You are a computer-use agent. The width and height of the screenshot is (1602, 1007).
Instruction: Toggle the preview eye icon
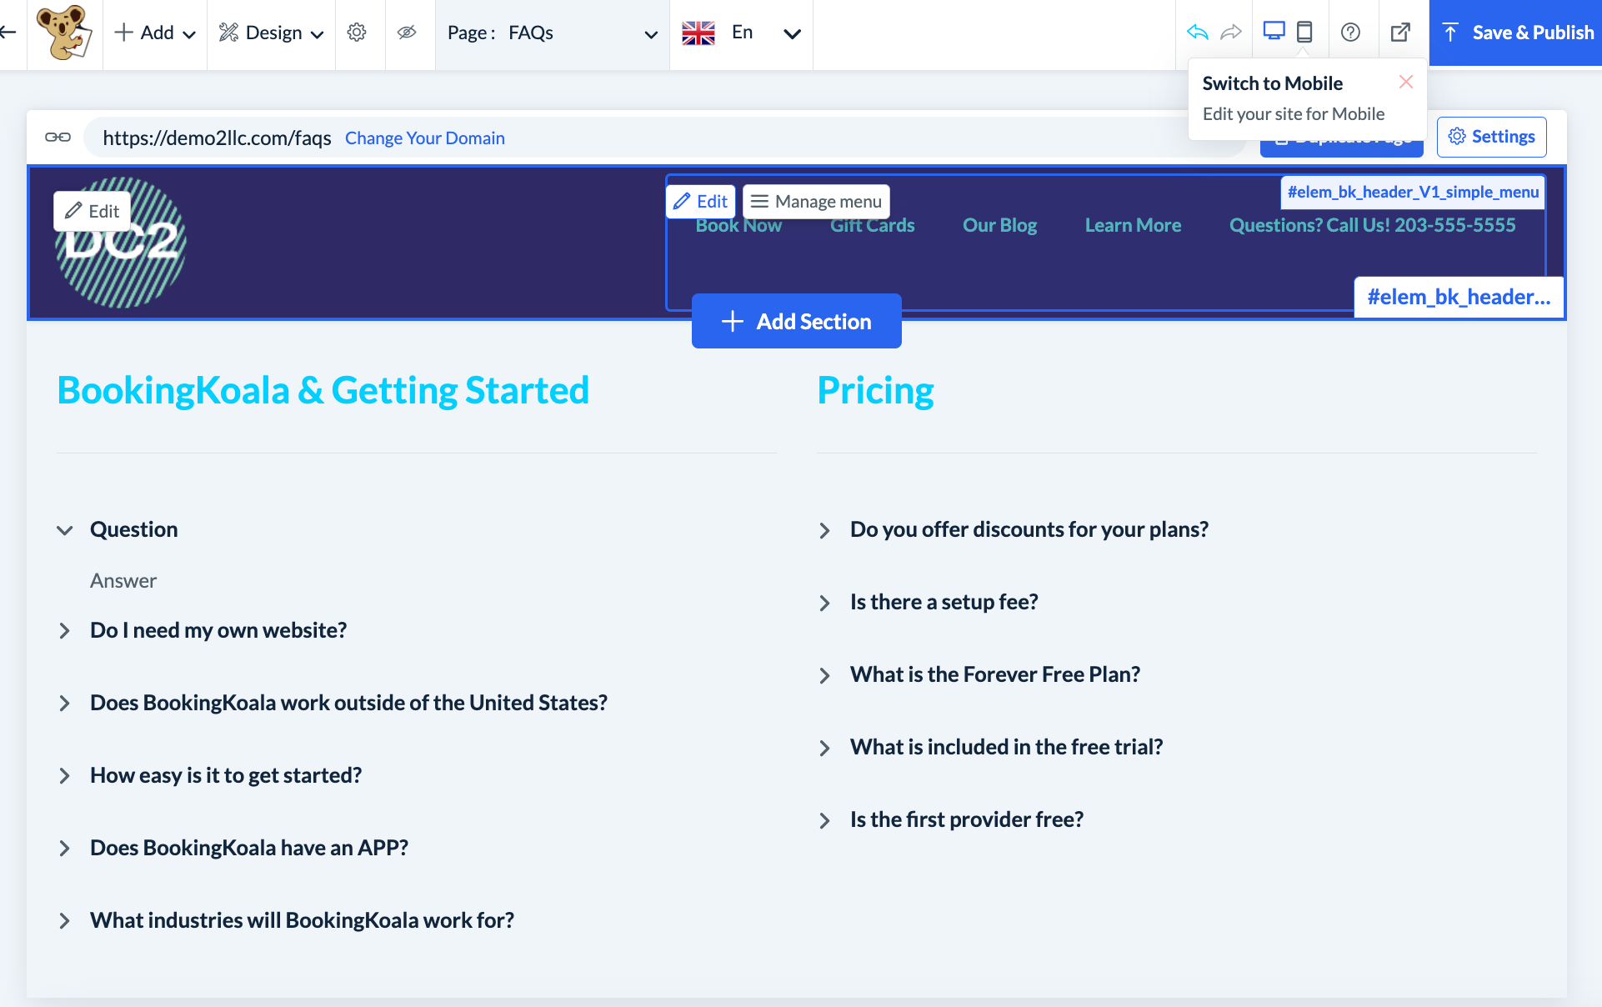pyautogui.click(x=407, y=33)
